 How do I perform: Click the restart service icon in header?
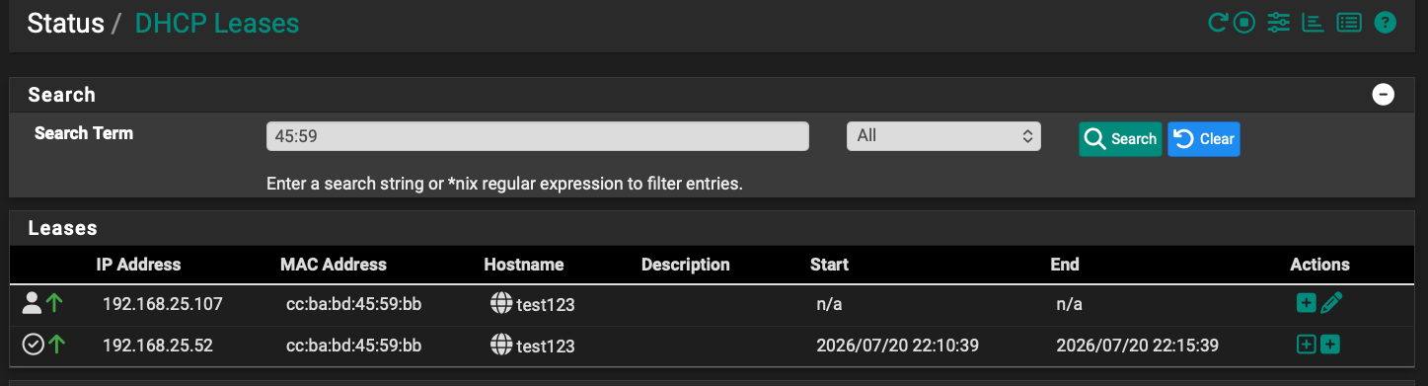click(1219, 22)
